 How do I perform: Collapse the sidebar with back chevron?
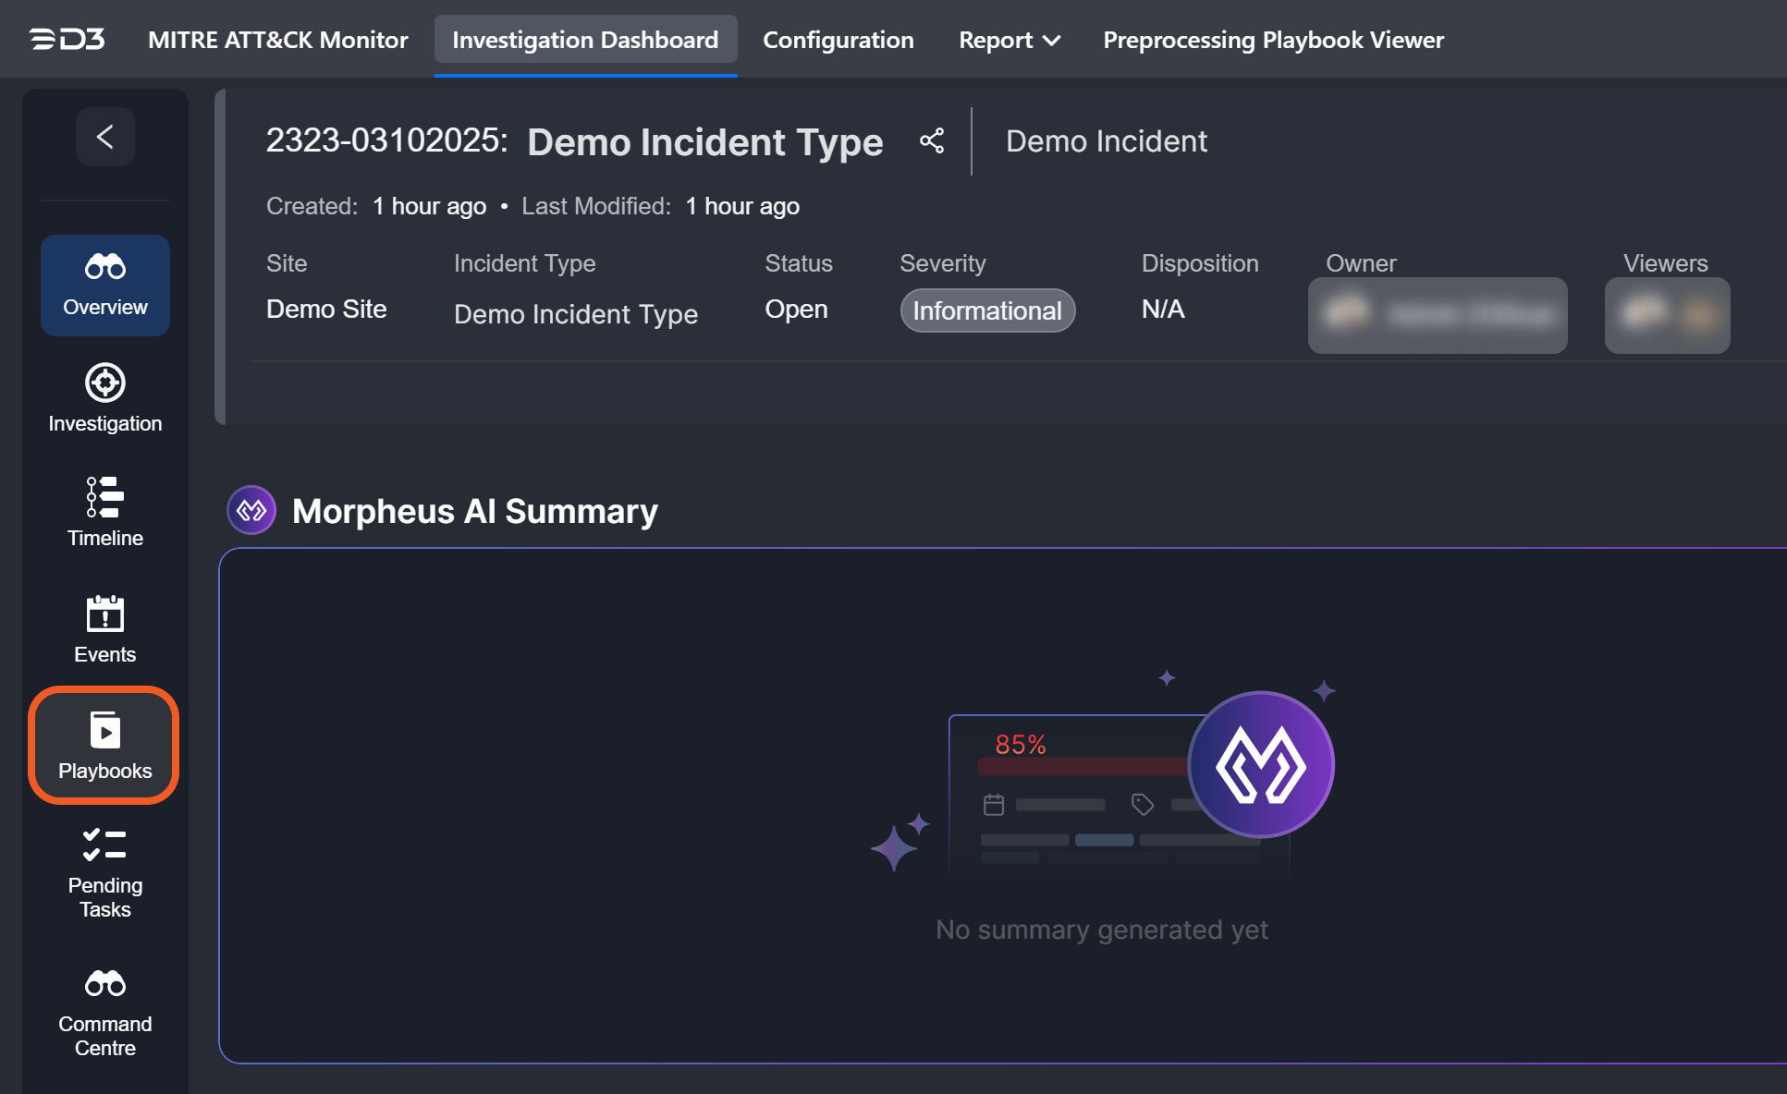(104, 137)
